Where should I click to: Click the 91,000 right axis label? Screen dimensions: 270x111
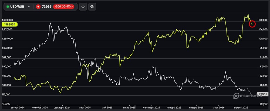click(x=263, y=57)
